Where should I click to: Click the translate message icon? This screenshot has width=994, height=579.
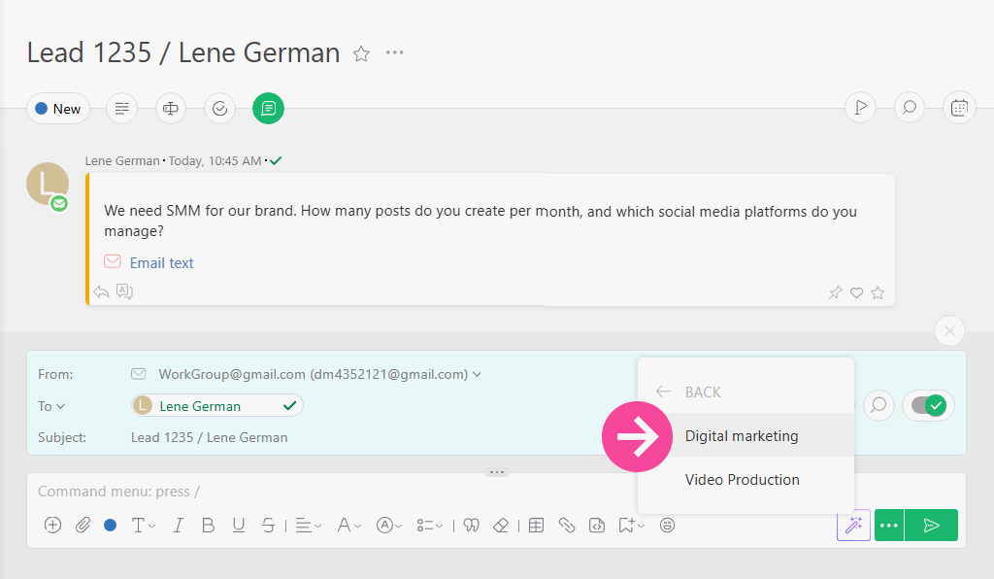[124, 291]
